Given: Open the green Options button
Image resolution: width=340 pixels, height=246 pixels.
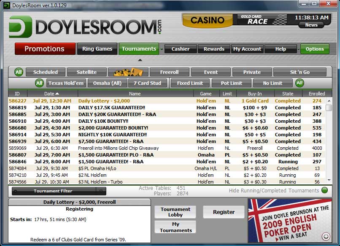Looking at the screenshot, I should (315, 49).
